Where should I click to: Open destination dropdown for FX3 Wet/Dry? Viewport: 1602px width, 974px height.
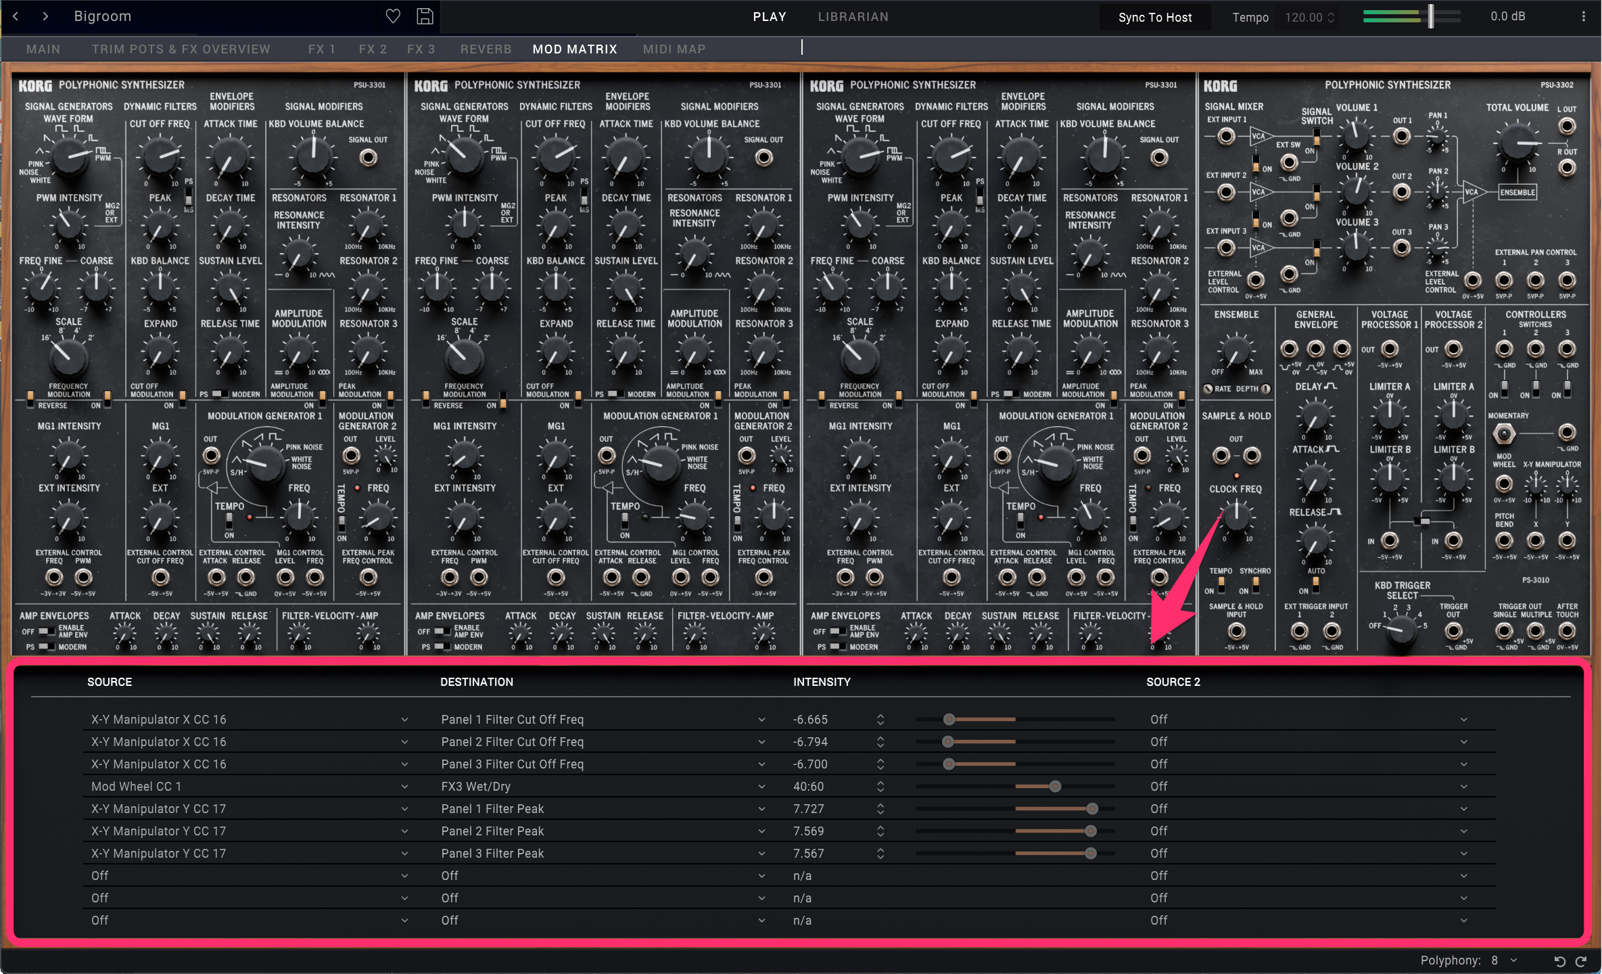click(761, 787)
